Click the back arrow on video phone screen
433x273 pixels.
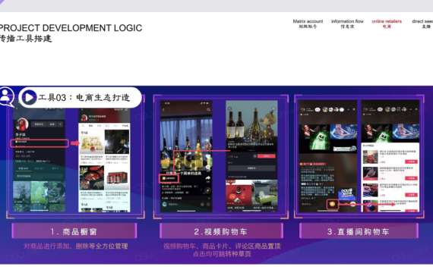163,110
